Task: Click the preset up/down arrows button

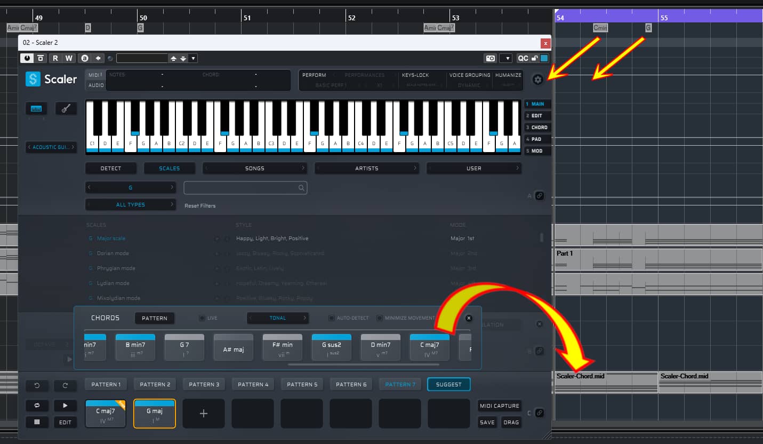Action: 179,58
